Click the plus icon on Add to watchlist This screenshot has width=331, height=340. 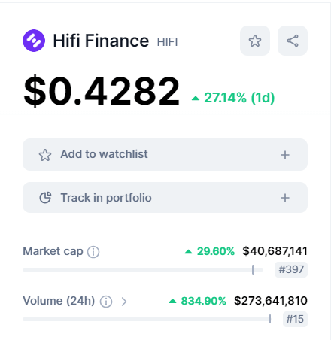[285, 155]
